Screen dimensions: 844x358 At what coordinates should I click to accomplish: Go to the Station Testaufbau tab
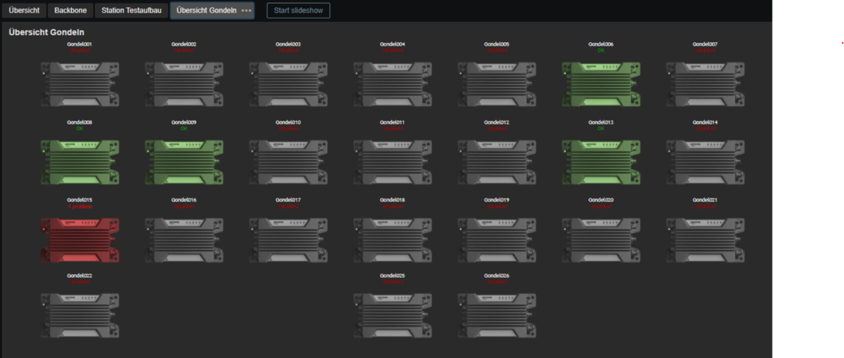pyautogui.click(x=132, y=11)
